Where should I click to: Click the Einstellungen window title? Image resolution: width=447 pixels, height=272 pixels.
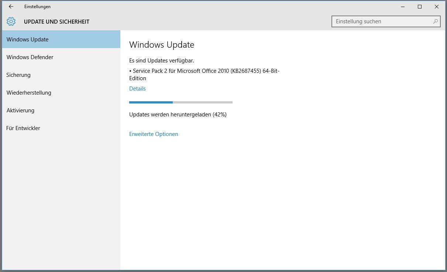point(37,7)
